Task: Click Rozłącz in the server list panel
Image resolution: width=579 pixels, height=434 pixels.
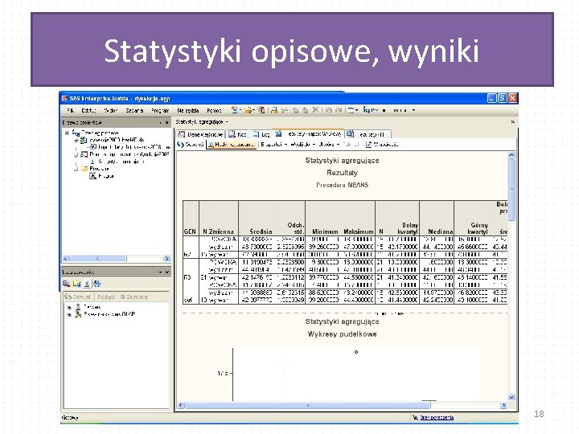Action: pyautogui.click(x=105, y=297)
